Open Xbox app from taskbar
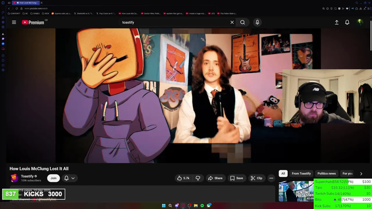 [209, 206]
